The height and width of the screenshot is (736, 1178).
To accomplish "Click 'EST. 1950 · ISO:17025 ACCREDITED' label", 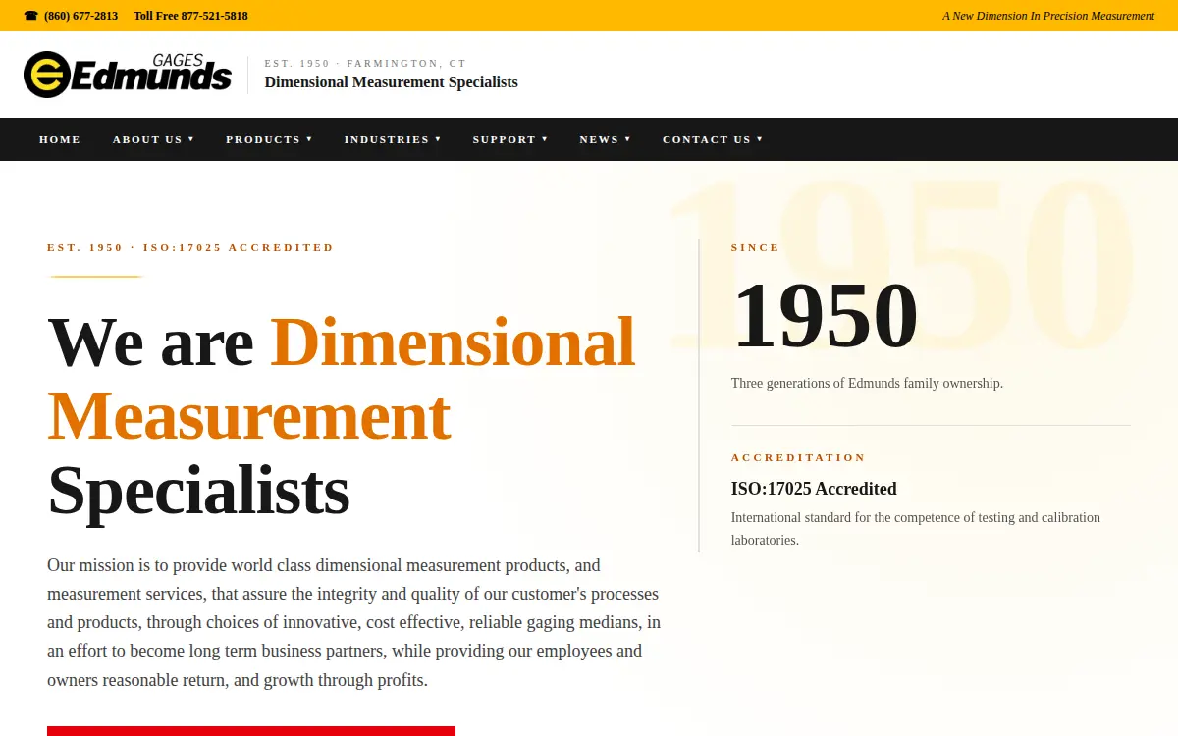I will point(190,247).
